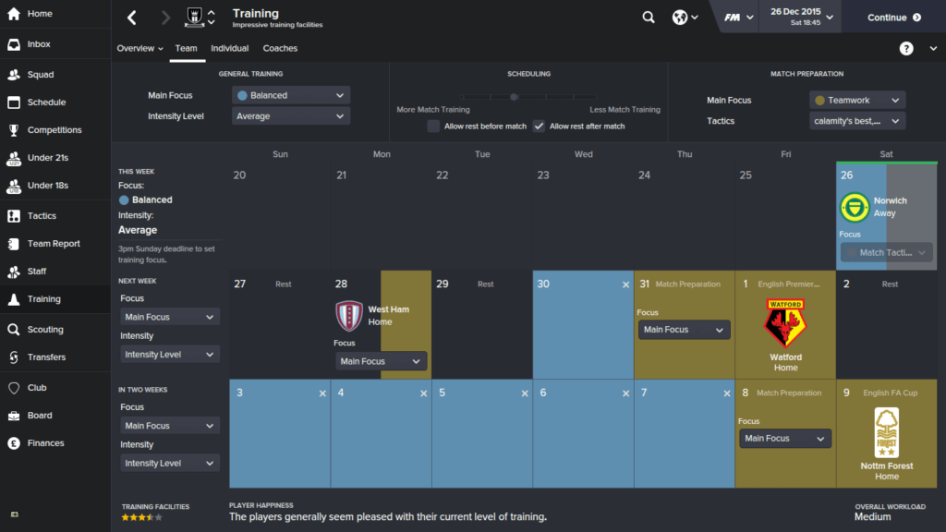Switch to the Coaches tab
946x532 pixels.
(x=280, y=48)
